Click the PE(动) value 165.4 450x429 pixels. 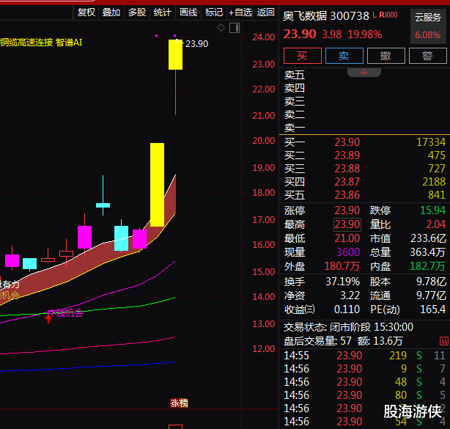[433, 309]
